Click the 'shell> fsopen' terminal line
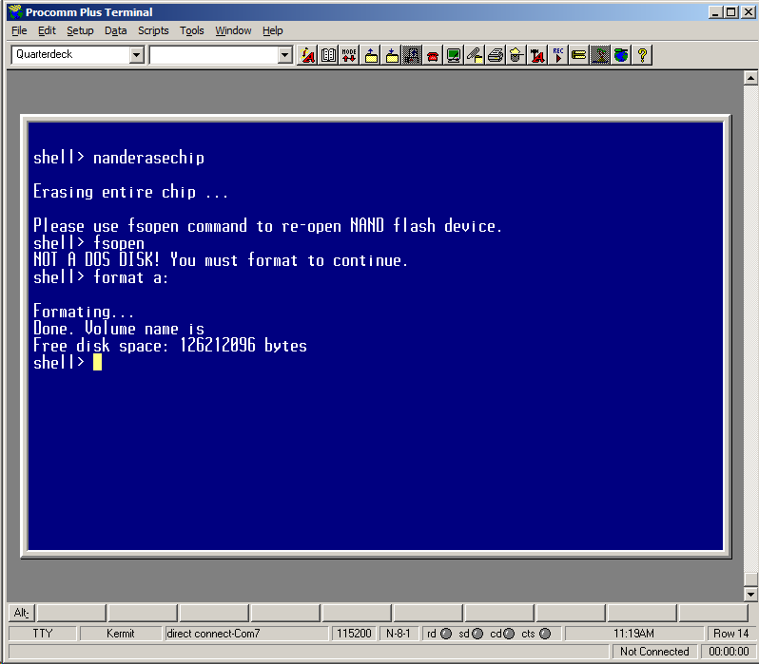 tap(88, 243)
